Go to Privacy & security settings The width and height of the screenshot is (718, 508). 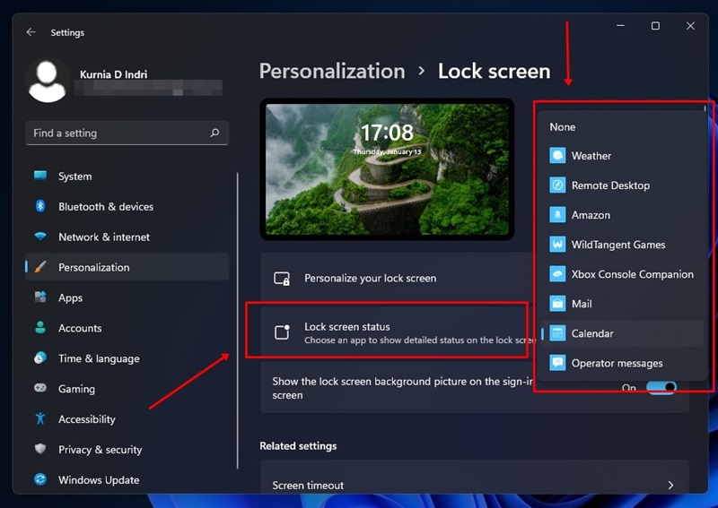tap(127, 450)
